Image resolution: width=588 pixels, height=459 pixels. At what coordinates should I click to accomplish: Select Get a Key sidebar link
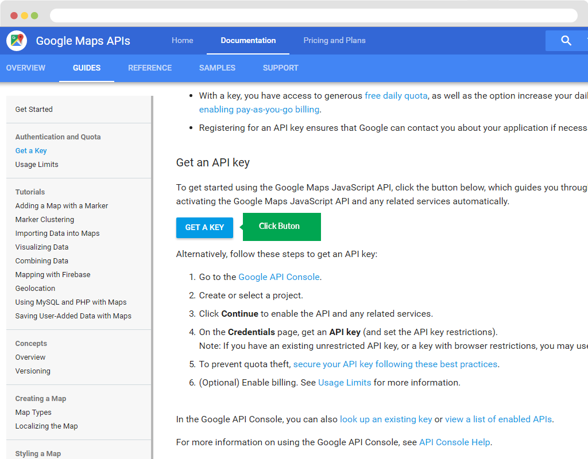[31, 151]
